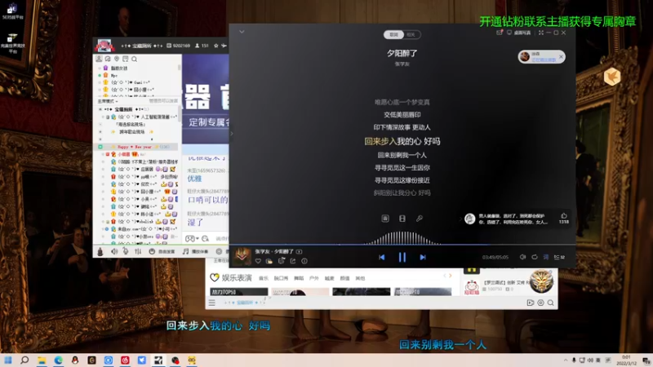Collapse the lyrics view with chevron
This screenshot has height=367, width=653.
click(242, 32)
